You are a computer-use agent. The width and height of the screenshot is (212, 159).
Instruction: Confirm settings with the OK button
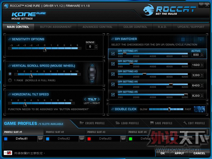(163, 153)
